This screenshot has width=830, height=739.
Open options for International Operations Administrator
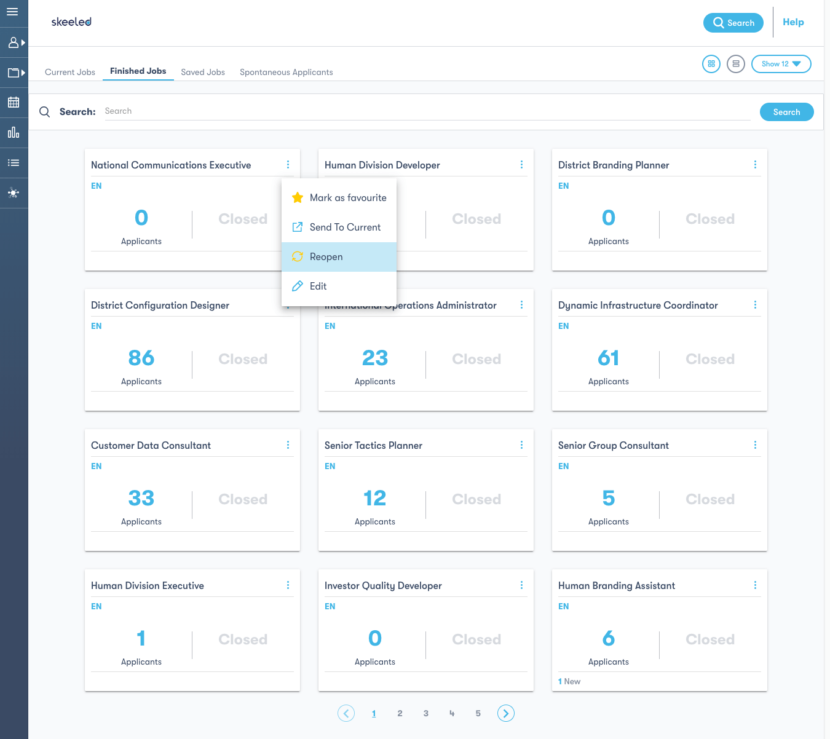pyautogui.click(x=521, y=305)
